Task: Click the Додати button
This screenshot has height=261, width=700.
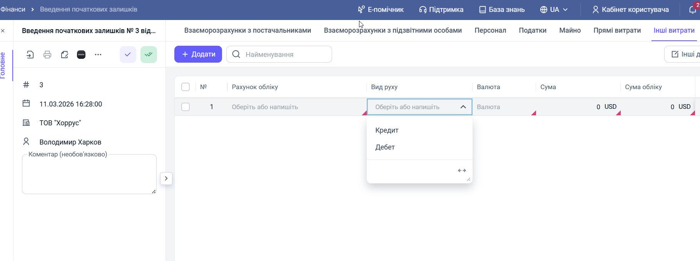Action: tap(198, 54)
